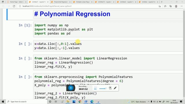Viewport: 185px width, 104px height.
Task: Open the browser profile avatar
Action: point(176,6)
